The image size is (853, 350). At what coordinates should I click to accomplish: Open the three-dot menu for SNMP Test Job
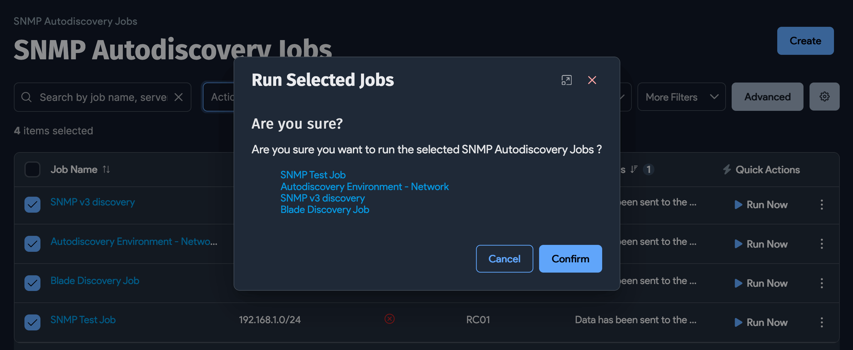[822, 322]
